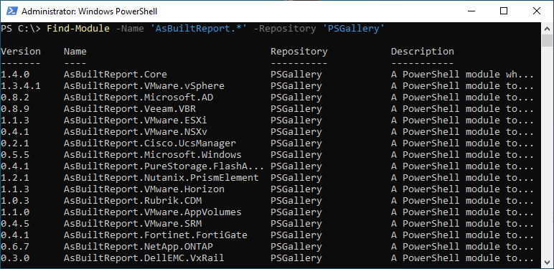Click the window title text
The width and height of the screenshot is (554, 269).
coord(90,11)
